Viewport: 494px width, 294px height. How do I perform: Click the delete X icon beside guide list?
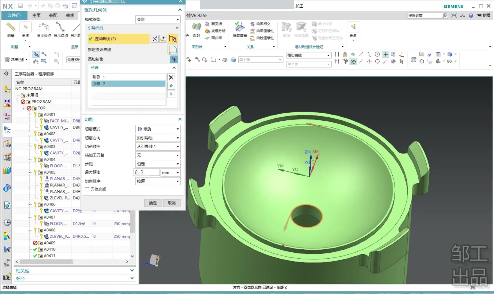pyautogui.click(x=171, y=78)
